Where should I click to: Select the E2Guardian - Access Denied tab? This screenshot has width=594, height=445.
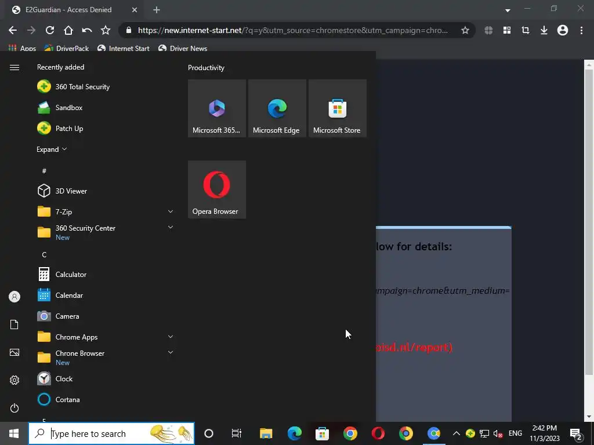tap(75, 10)
